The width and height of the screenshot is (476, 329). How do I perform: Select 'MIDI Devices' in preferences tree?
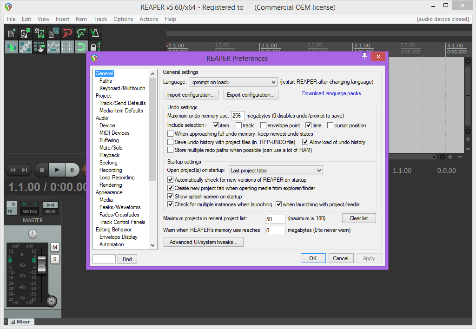[114, 133]
